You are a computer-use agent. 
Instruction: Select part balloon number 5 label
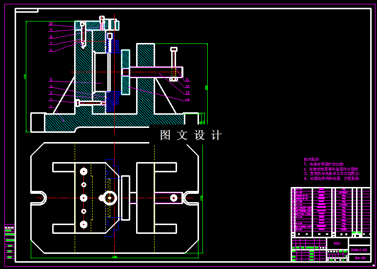[x=51, y=80]
